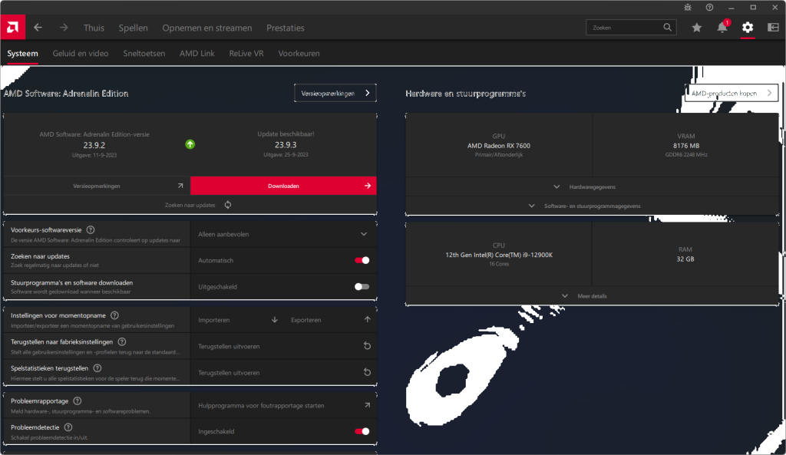Click AMD-producten kopen button
This screenshot has width=786, height=455.
730,93
